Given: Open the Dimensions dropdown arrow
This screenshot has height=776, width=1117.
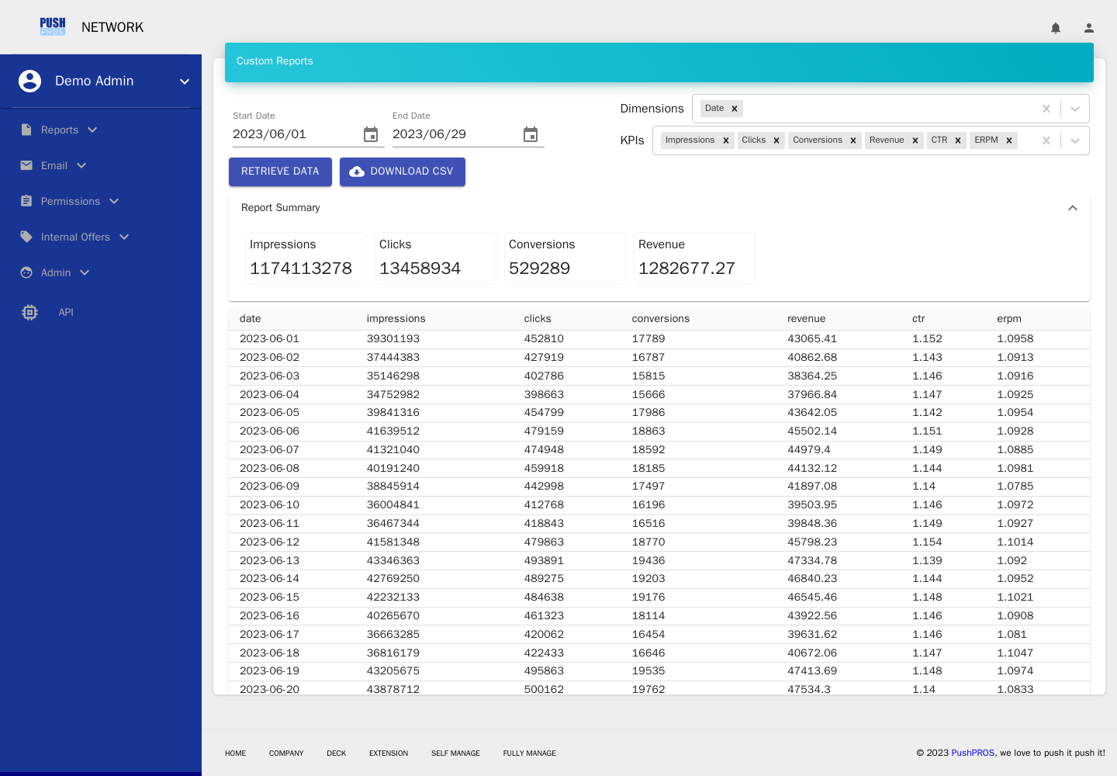Looking at the screenshot, I should [x=1075, y=109].
